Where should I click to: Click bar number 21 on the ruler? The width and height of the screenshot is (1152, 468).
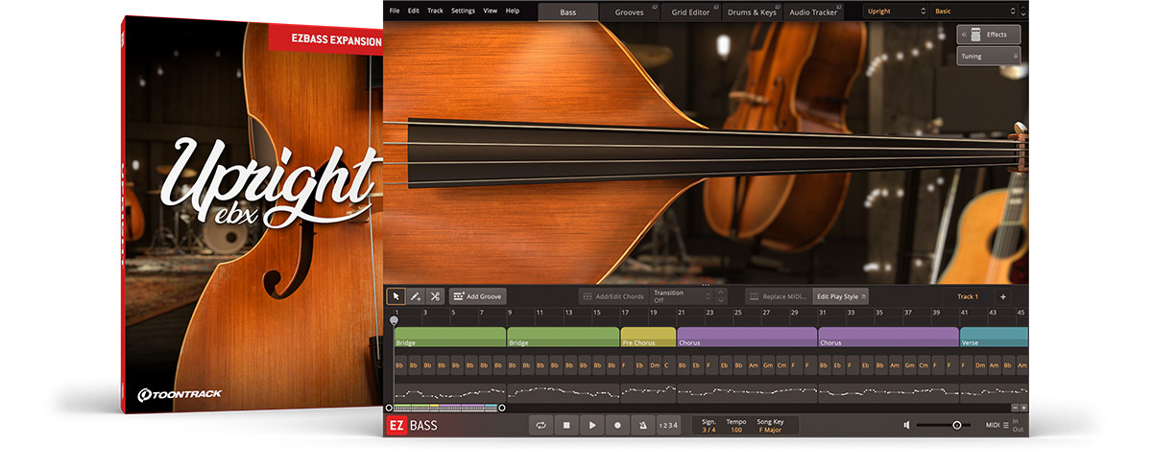681,313
